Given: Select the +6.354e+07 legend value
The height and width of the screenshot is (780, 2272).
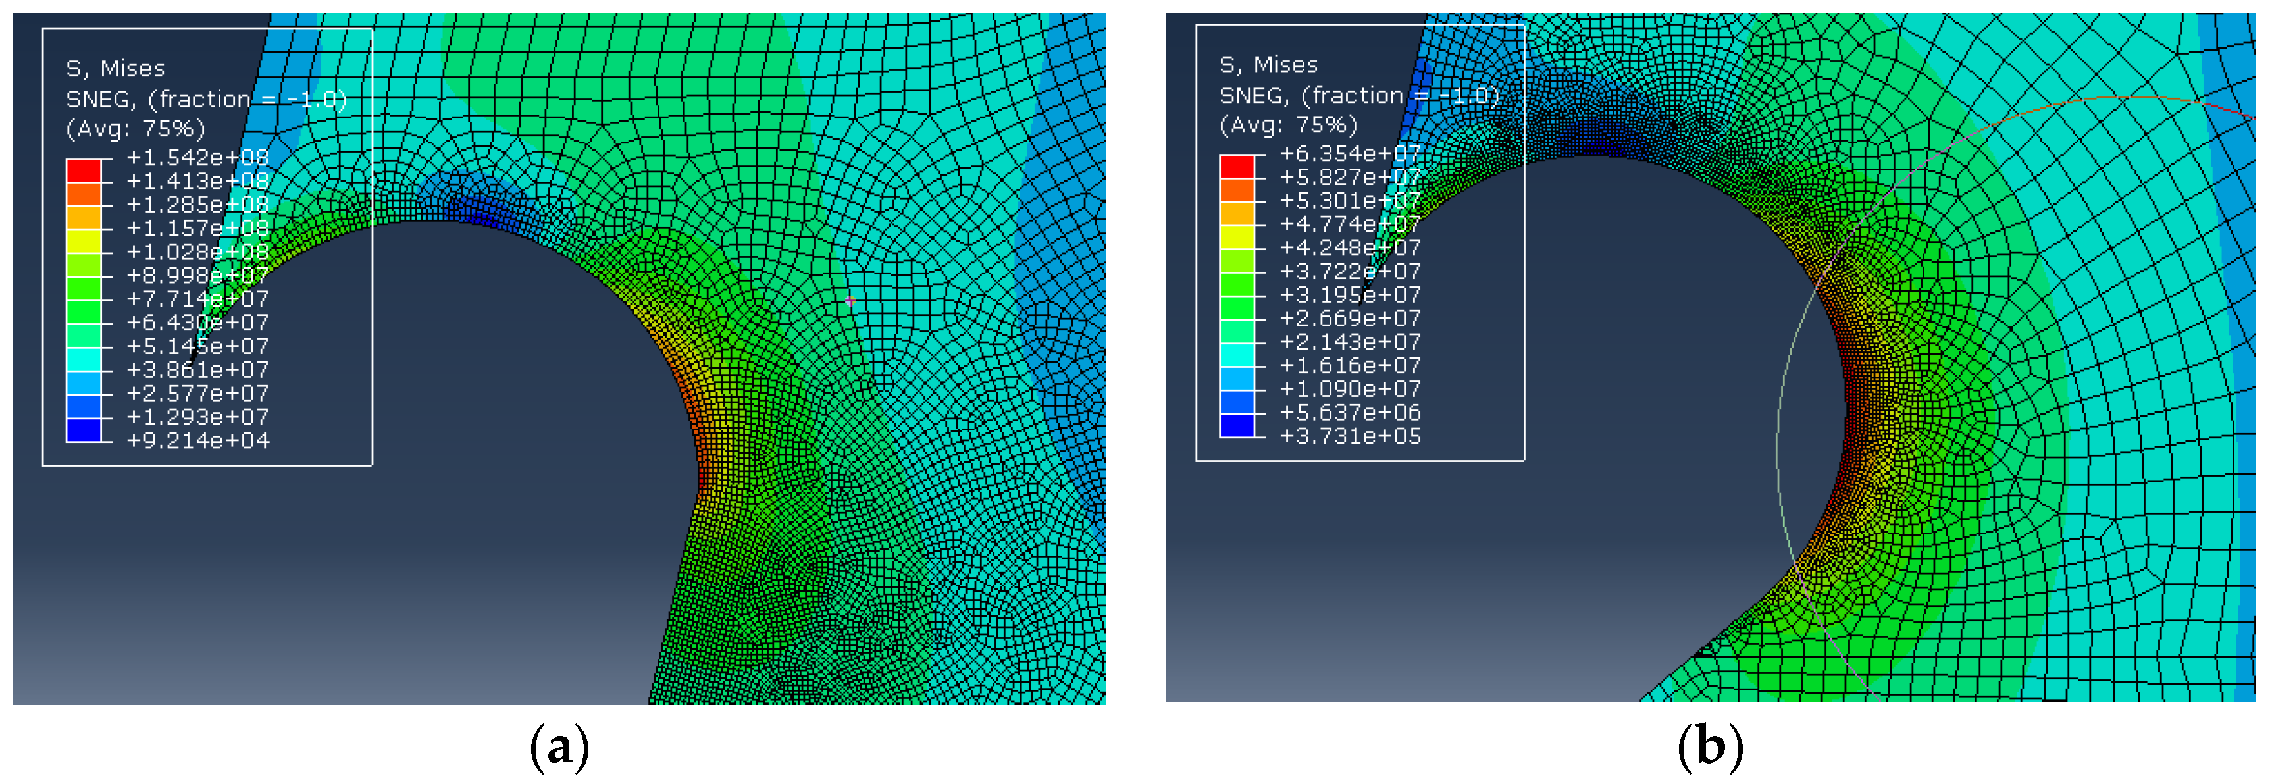Looking at the screenshot, I should point(1351,153).
